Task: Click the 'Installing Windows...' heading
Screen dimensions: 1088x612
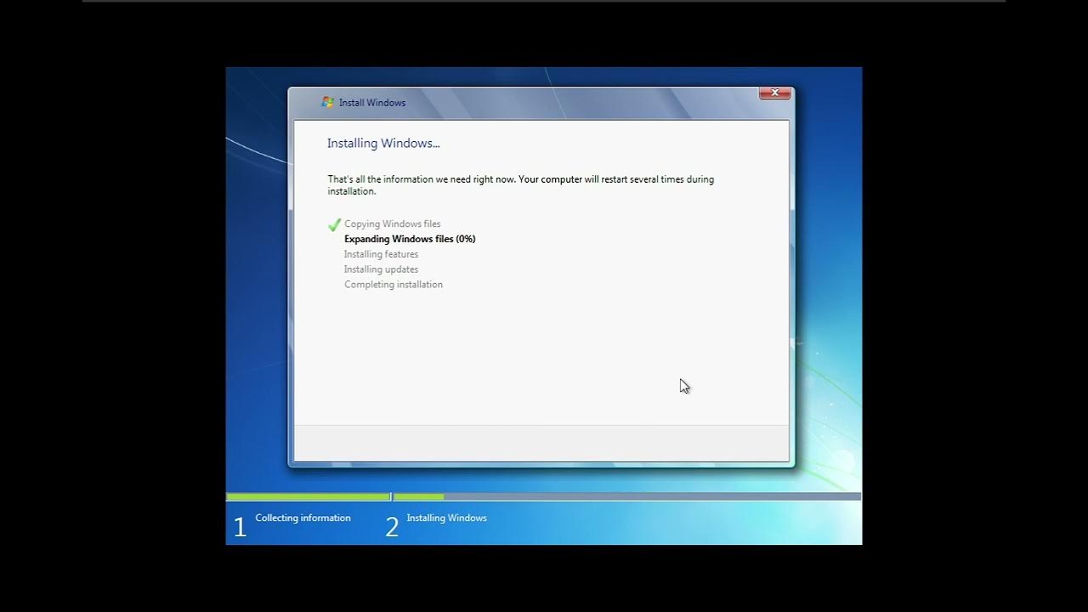Action: 383,144
